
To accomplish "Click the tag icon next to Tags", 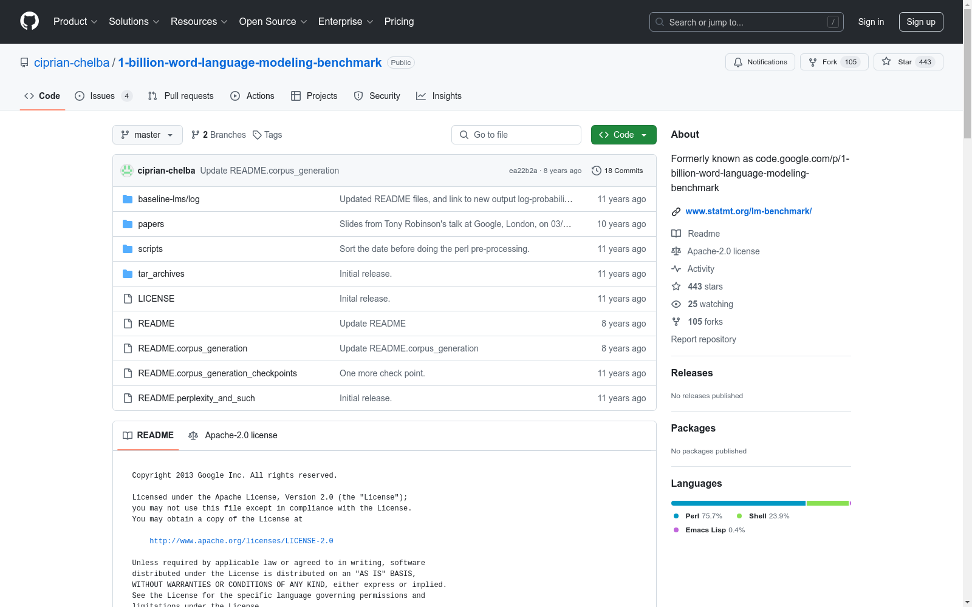I will 257,135.
